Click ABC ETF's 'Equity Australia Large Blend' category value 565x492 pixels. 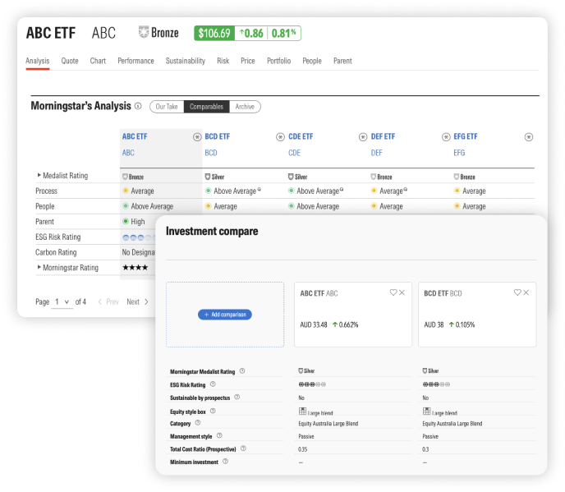tap(328, 424)
